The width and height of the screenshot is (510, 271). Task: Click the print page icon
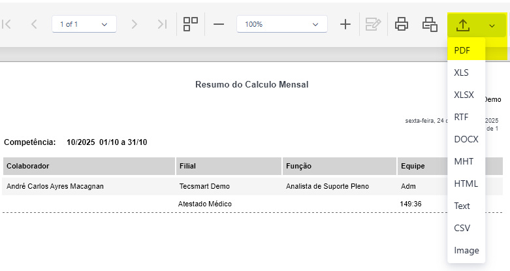(x=430, y=24)
